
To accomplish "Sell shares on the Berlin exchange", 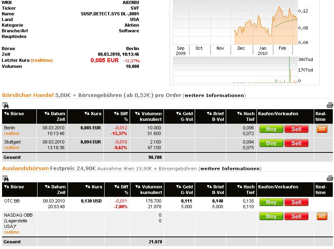I will pos(296,129).
